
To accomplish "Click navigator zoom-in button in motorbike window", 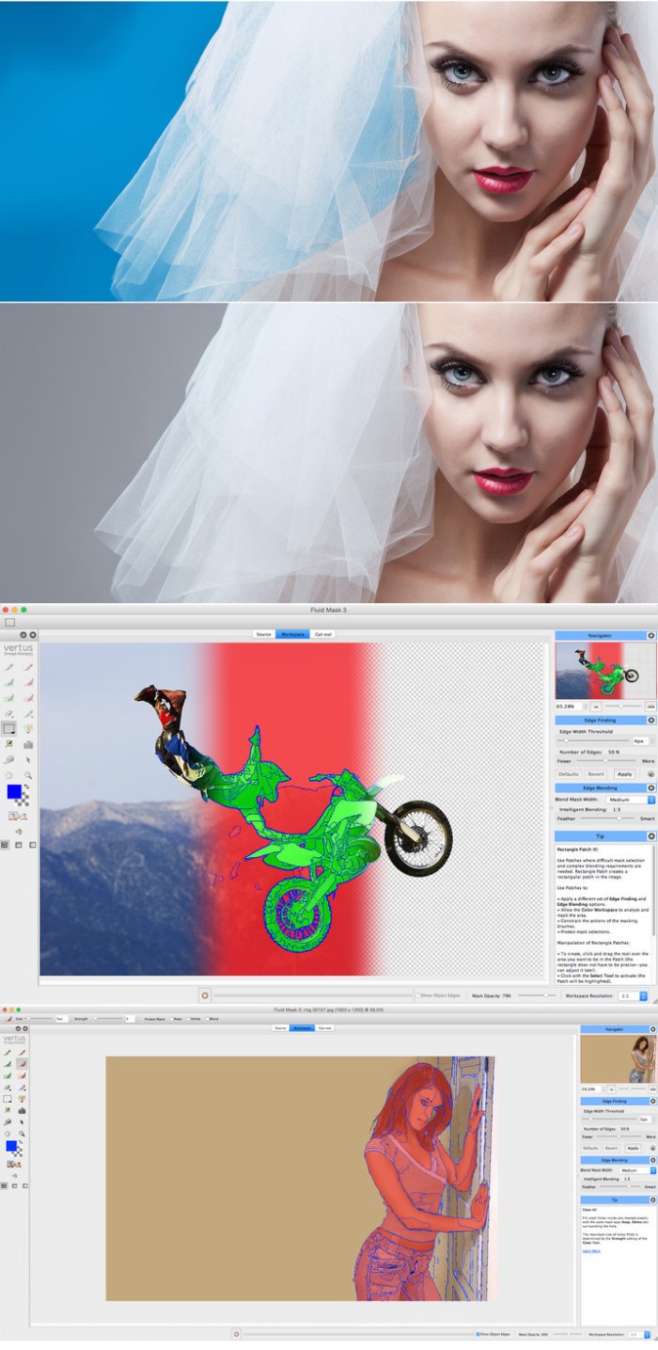I will (650, 707).
